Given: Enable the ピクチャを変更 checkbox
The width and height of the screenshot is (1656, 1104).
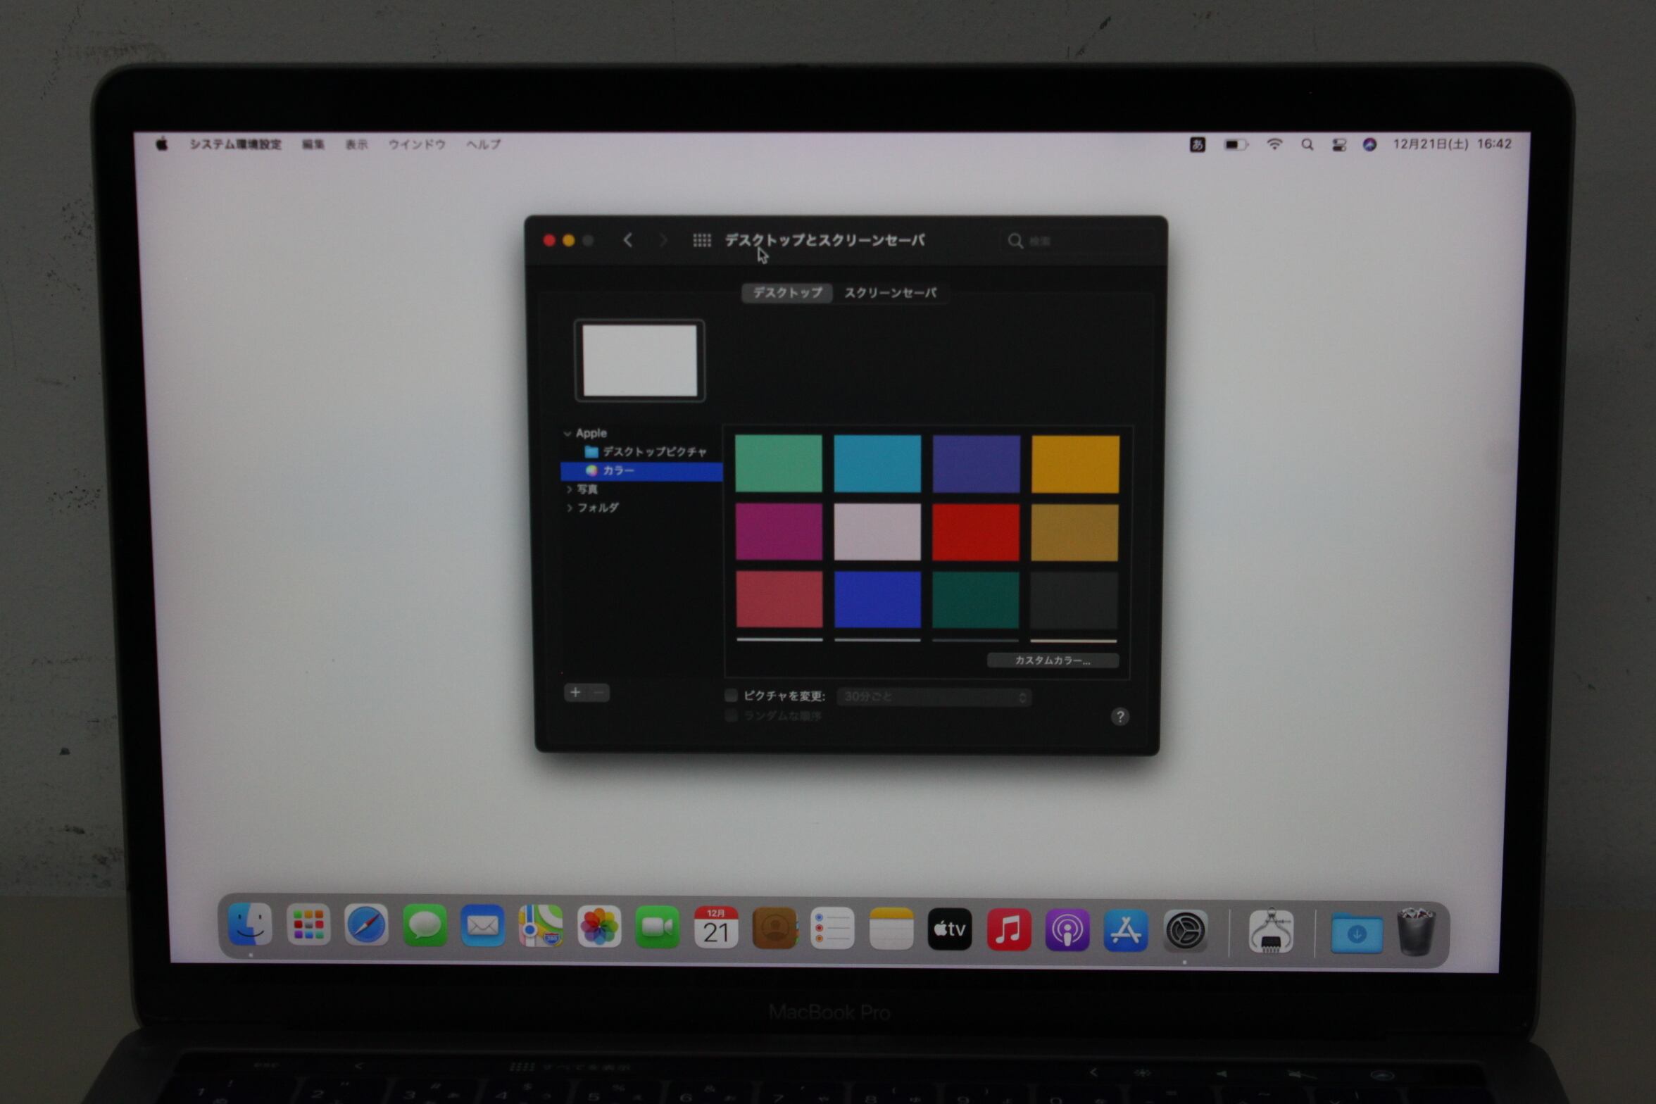Looking at the screenshot, I should [x=731, y=696].
